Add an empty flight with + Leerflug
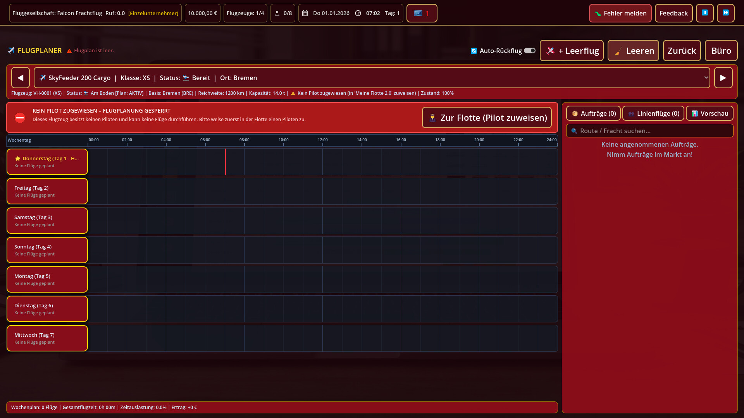 tap(572, 51)
